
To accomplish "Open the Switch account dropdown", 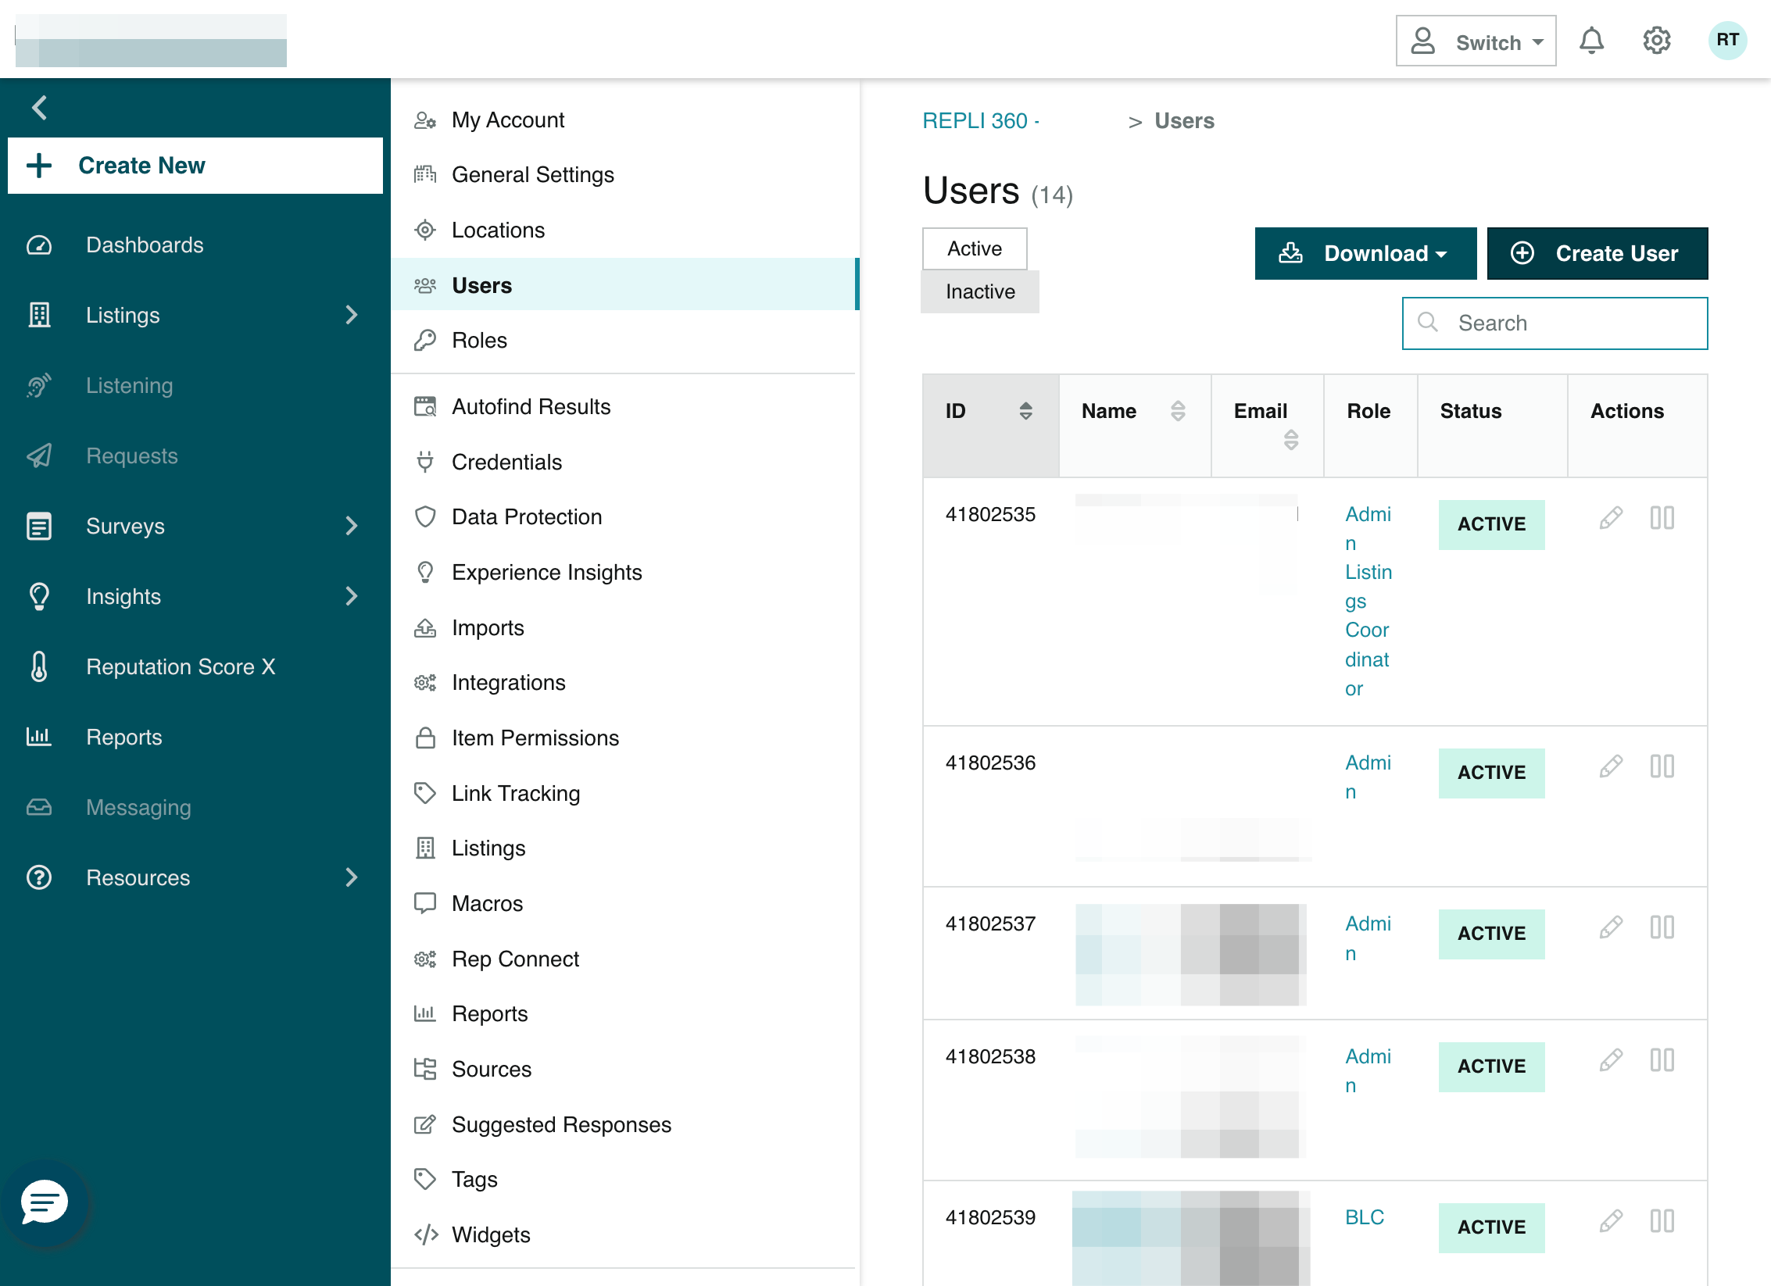I will (x=1476, y=41).
